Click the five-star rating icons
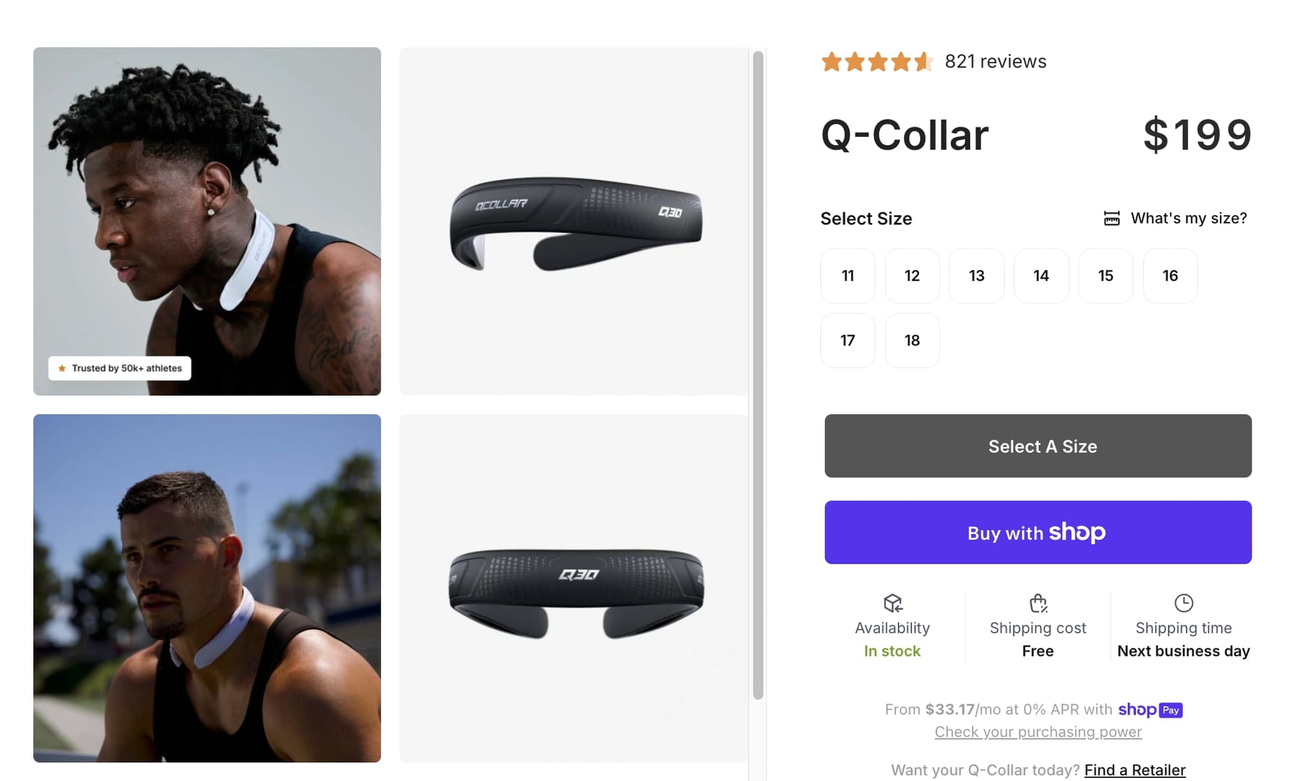Image resolution: width=1291 pixels, height=781 pixels. pyautogui.click(x=877, y=61)
